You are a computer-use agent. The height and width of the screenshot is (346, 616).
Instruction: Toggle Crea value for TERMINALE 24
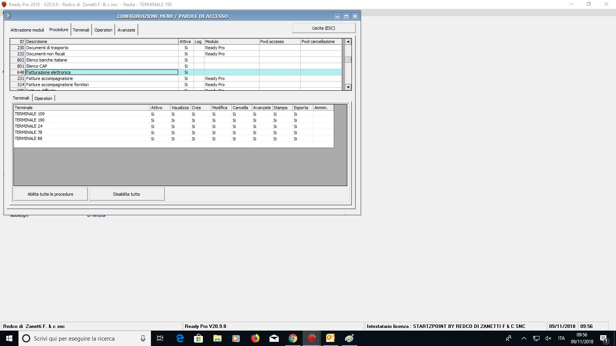[201, 126]
